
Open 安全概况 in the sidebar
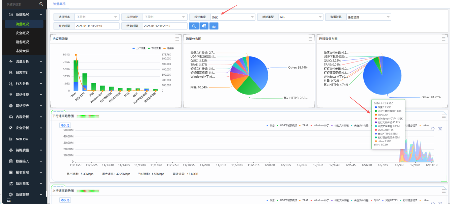tap(22, 33)
